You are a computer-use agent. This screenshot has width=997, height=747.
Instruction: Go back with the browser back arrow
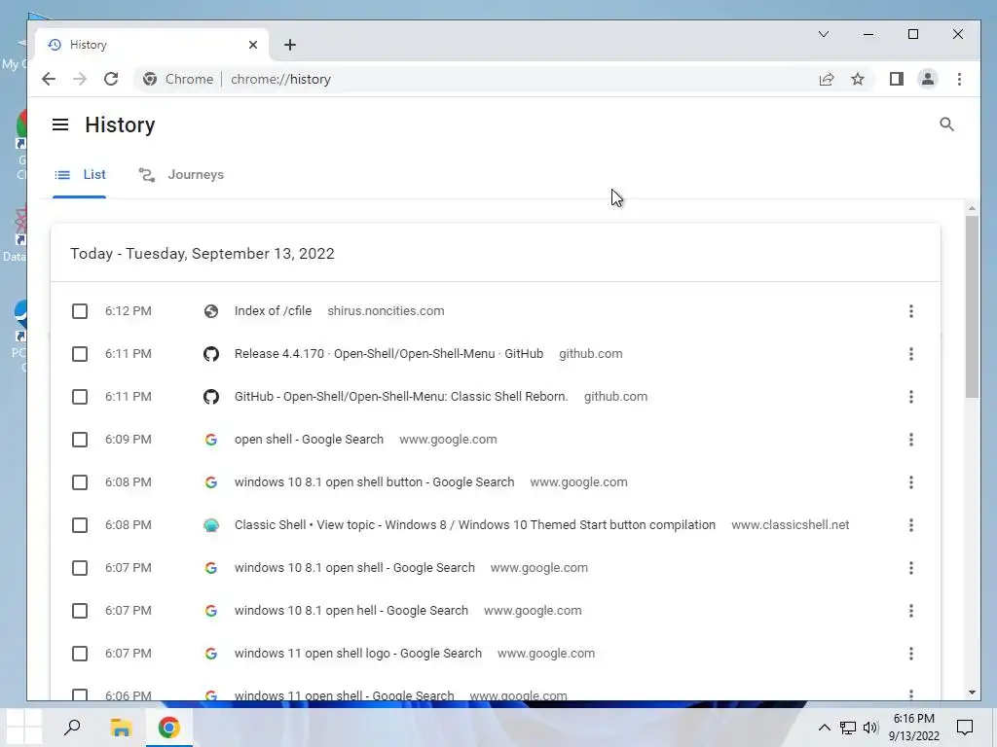(49, 79)
